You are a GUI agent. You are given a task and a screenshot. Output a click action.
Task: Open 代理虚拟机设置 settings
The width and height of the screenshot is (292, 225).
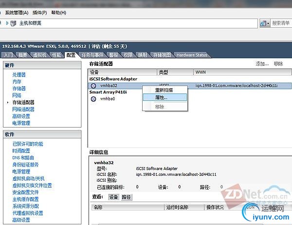click(28, 213)
